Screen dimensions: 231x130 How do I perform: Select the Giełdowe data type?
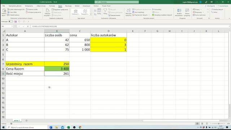point(75,12)
